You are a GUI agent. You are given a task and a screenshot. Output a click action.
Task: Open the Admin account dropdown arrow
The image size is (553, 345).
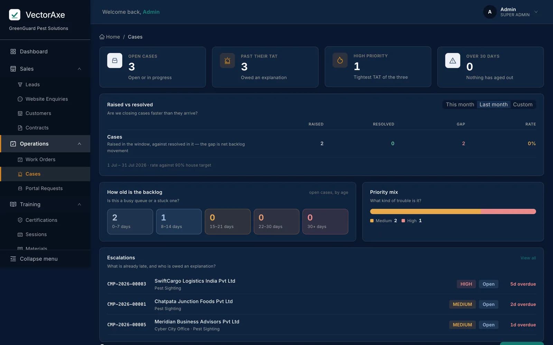(536, 12)
